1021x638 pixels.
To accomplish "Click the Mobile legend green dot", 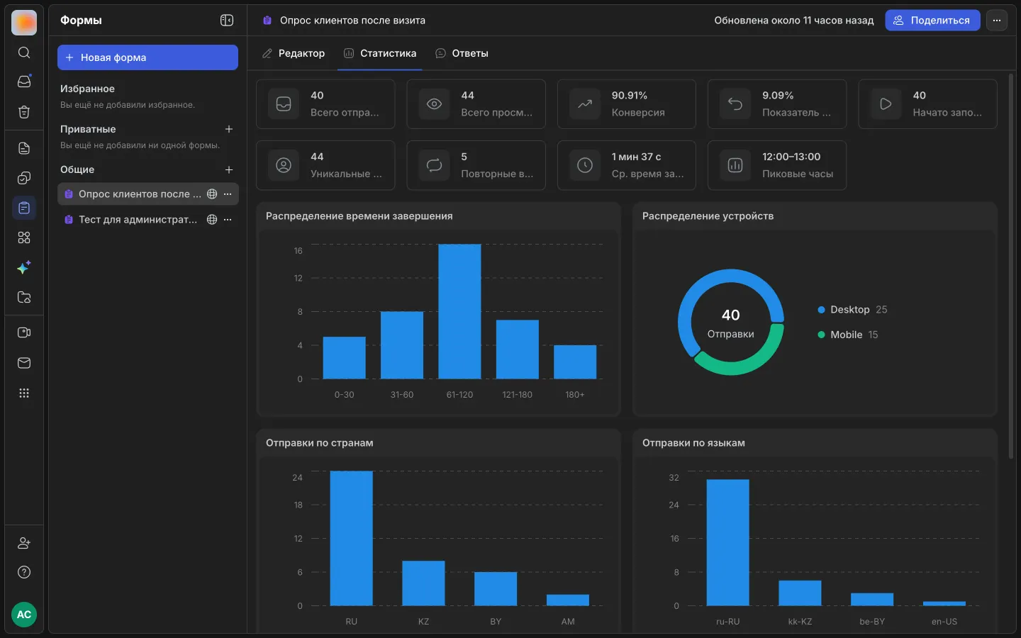I will (822, 335).
